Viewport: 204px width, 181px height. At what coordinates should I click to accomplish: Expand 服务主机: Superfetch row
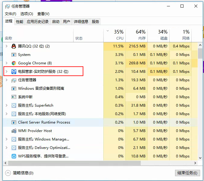tap(7, 105)
